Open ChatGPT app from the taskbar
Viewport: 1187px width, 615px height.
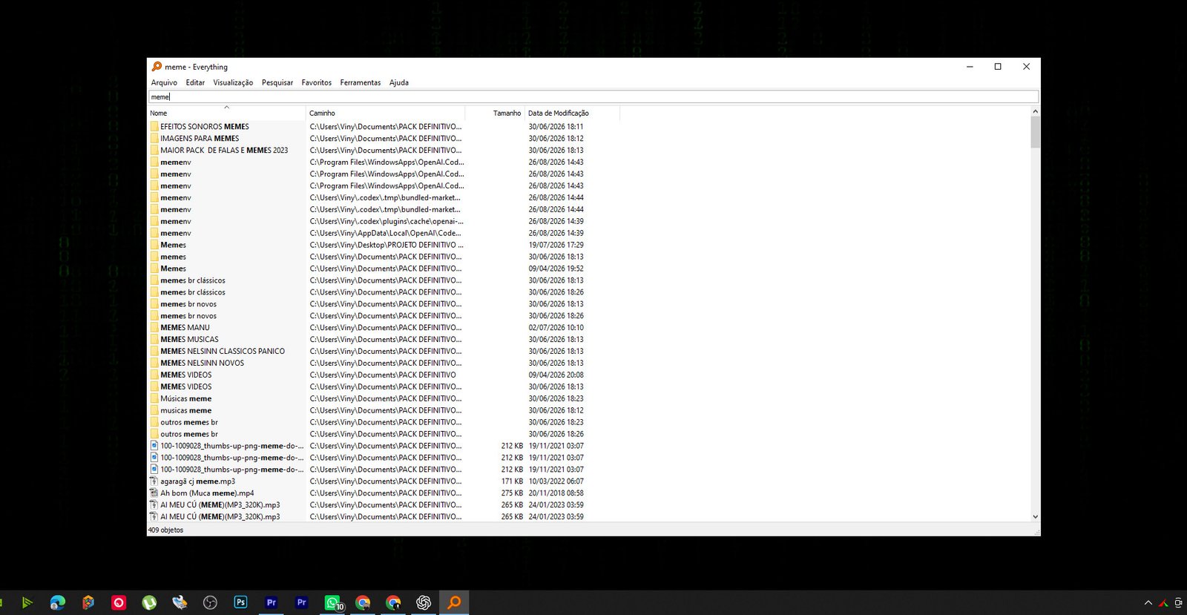point(424,602)
